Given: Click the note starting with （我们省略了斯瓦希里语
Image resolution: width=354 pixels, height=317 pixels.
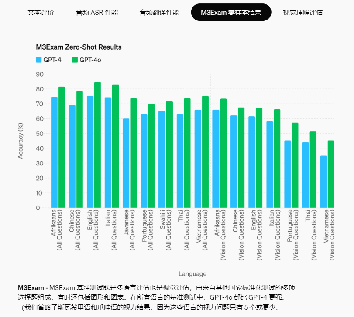Looking at the screenshot, I should coord(150,307).
